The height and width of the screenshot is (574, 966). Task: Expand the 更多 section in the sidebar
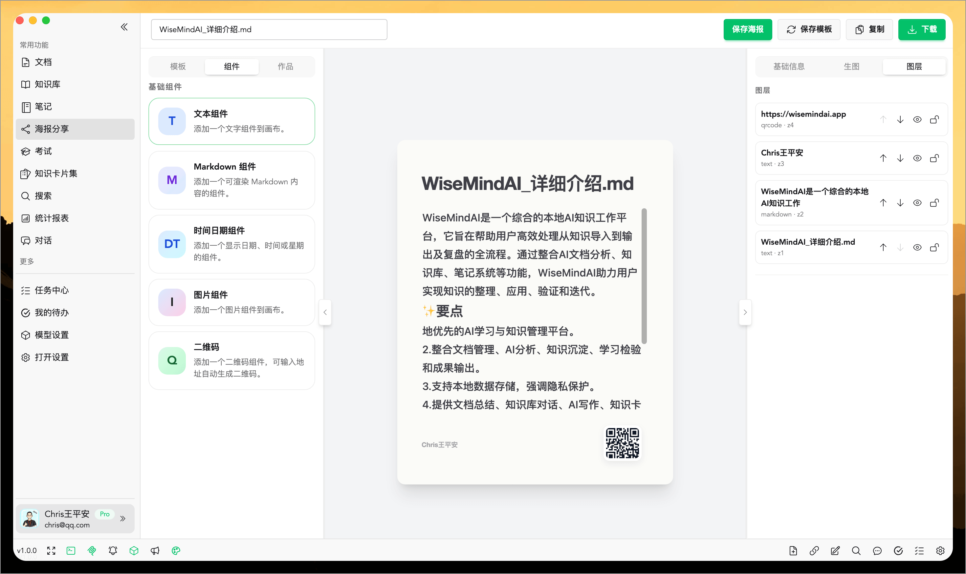[26, 261]
